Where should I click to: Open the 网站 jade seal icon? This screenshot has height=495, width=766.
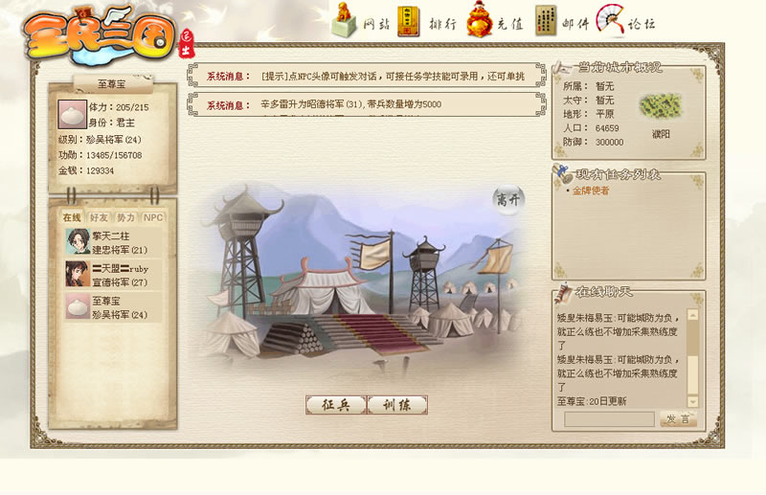point(345,20)
